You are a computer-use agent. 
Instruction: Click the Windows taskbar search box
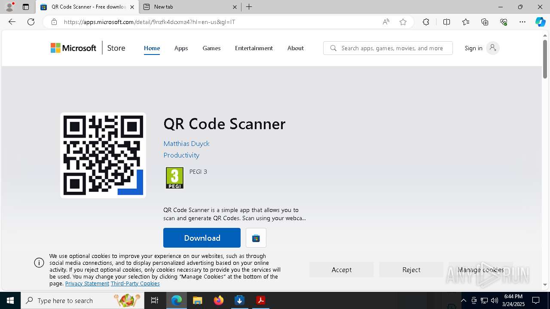click(x=82, y=300)
